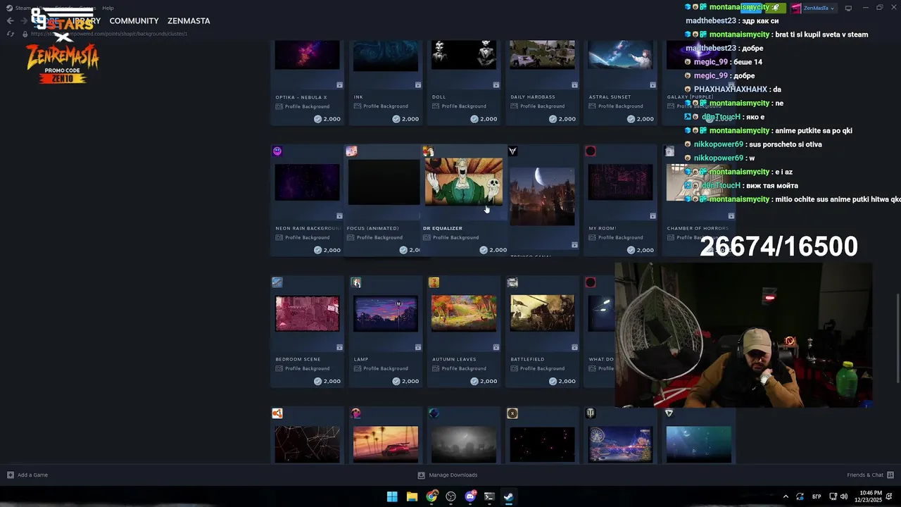Screen dimensions: 901x507
Task: Open the Treviso Canal moon background
Action: (x=542, y=196)
